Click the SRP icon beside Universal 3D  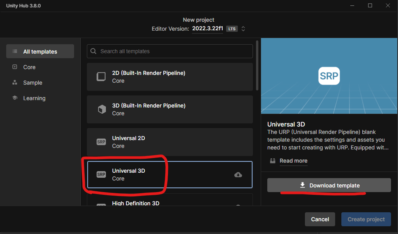point(101,175)
